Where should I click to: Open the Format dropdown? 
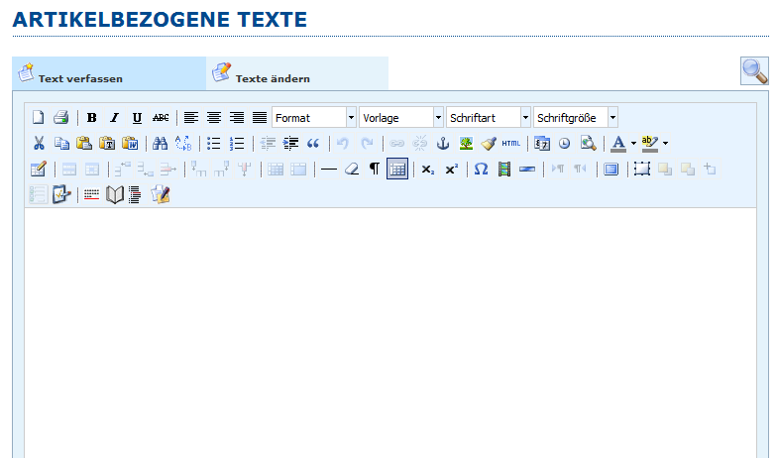coord(313,118)
